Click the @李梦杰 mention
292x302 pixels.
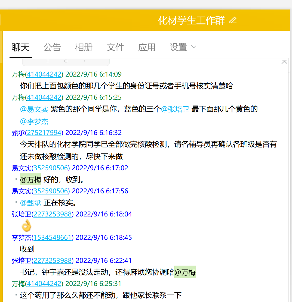pyautogui.click(x=34, y=121)
